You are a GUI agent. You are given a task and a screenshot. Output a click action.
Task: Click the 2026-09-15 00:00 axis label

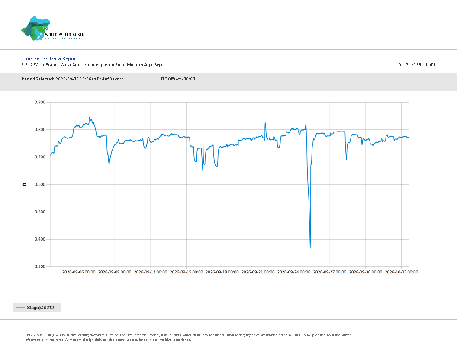tap(186, 272)
